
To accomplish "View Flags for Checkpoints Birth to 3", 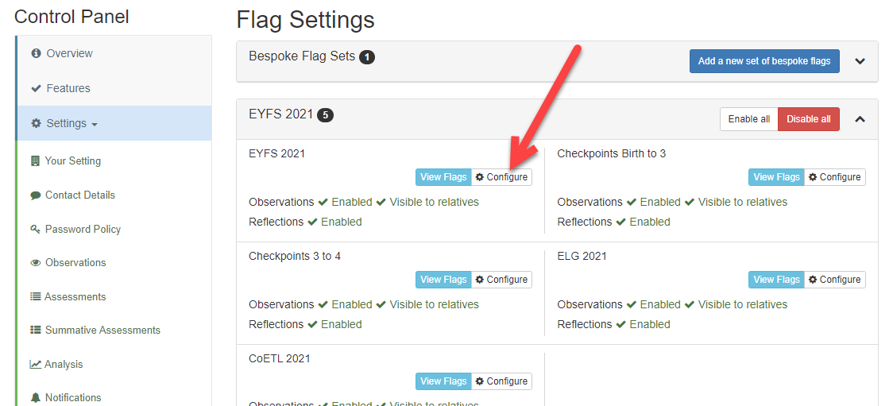I will (x=776, y=177).
